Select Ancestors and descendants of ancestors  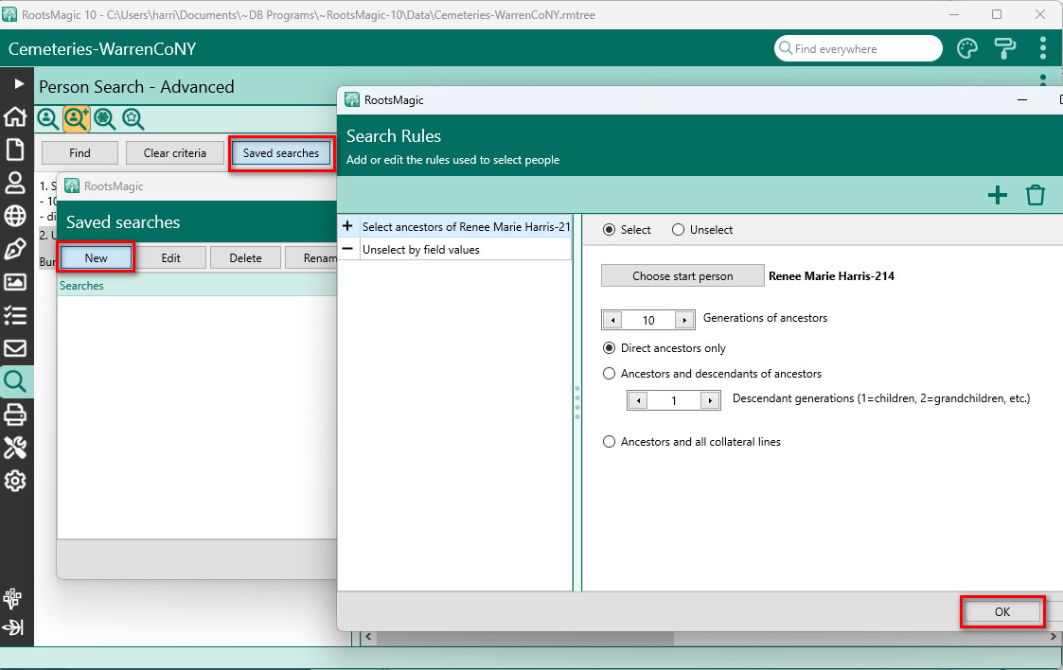click(712, 373)
